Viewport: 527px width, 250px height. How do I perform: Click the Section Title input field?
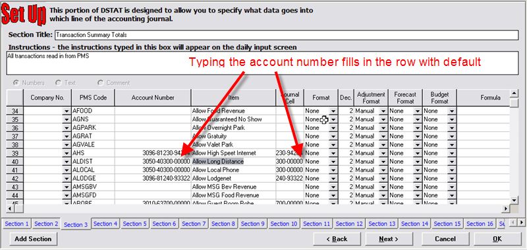[x=287, y=35]
